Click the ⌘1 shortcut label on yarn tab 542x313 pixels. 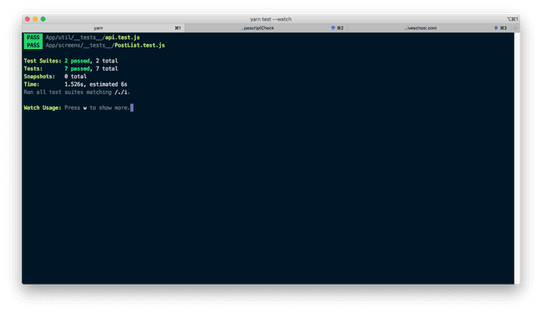pyautogui.click(x=178, y=28)
